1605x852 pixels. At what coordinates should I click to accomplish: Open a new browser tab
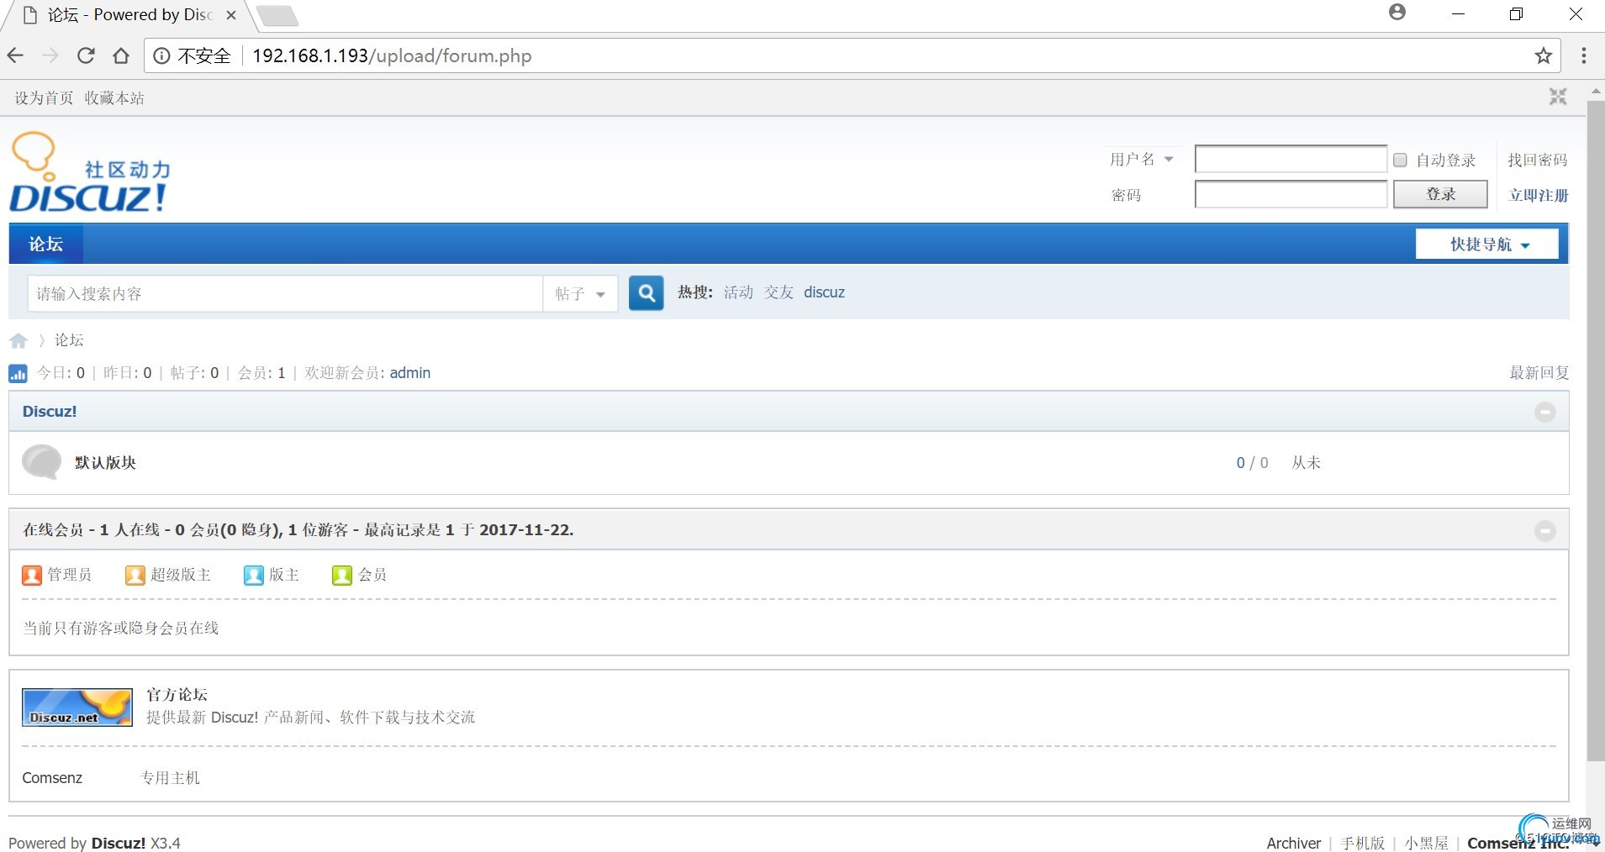(x=277, y=16)
